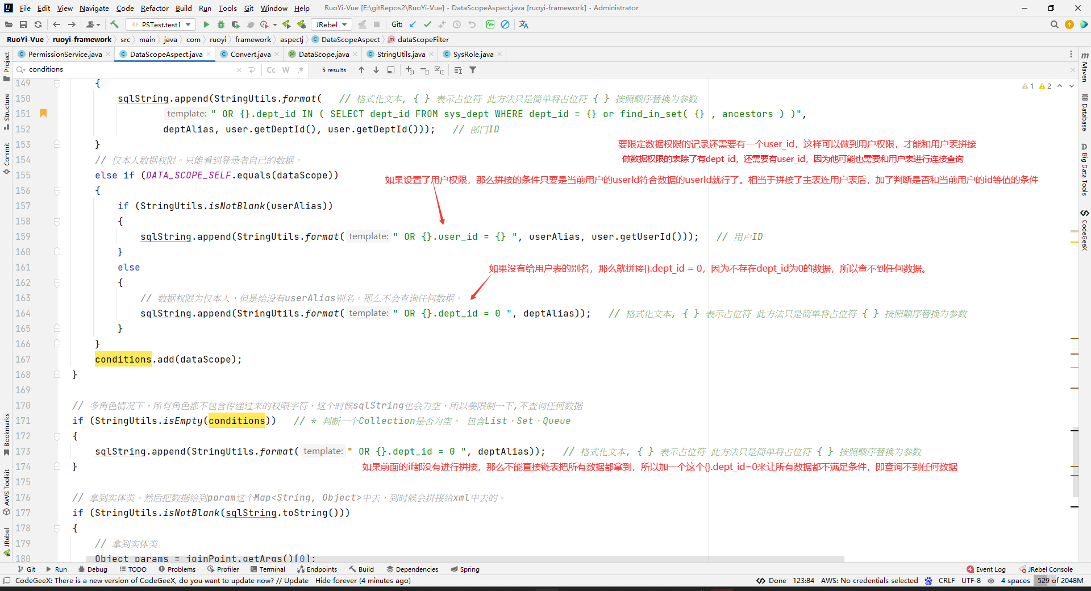
Task: Switch to PermissionService.java tab
Action: coord(65,54)
